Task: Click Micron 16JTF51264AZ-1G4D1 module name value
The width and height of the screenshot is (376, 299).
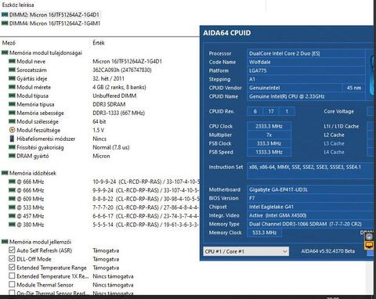Action: click(x=128, y=62)
